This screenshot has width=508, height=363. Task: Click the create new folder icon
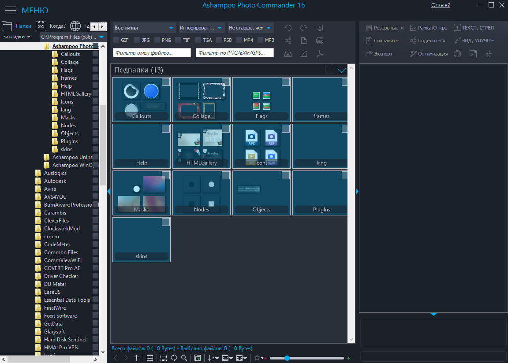pos(197,358)
